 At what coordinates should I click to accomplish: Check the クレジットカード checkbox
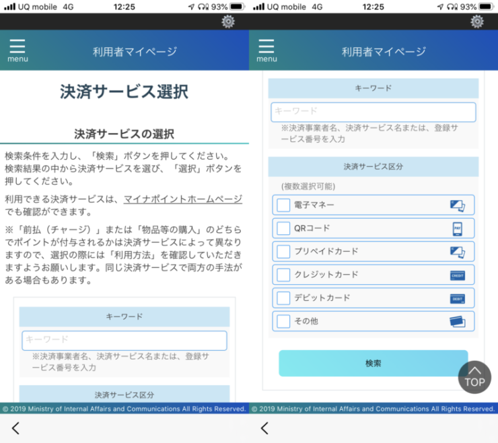(x=283, y=275)
